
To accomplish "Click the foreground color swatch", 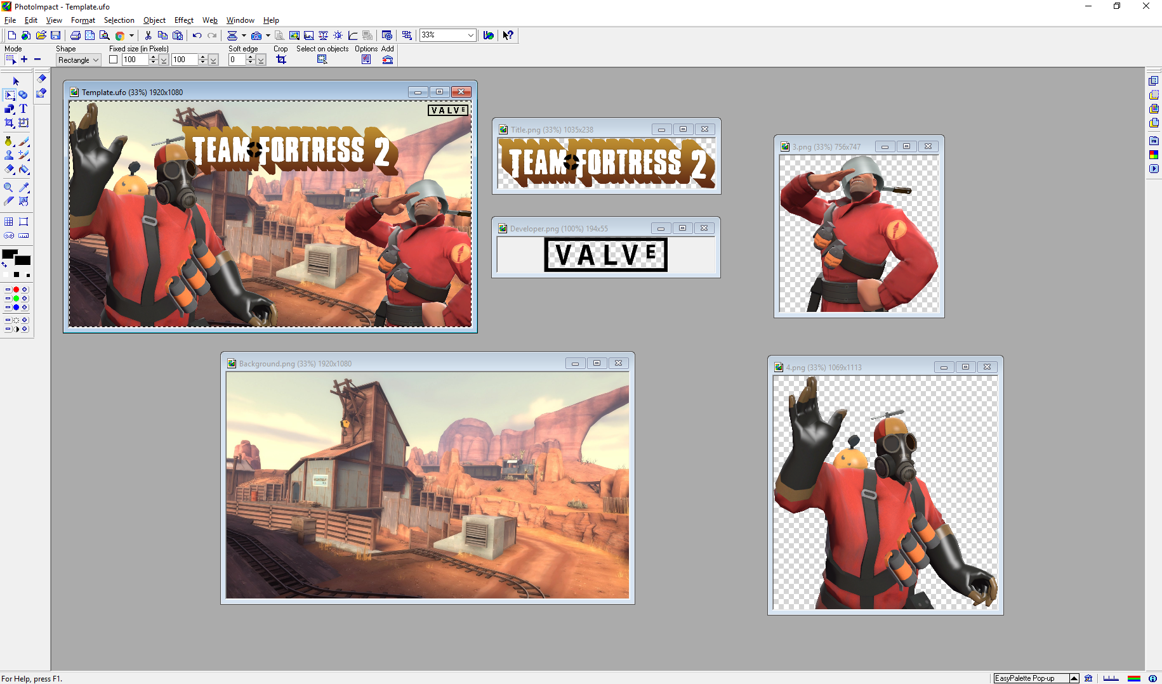I will point(9,254).
